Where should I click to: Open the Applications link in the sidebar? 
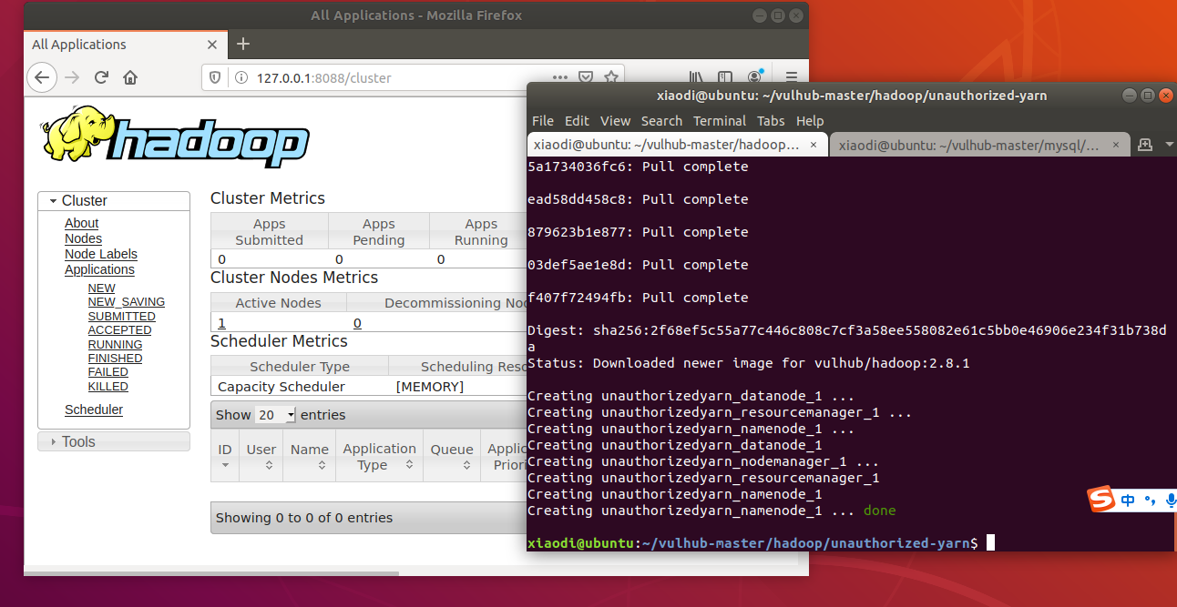tap(98, 269)
